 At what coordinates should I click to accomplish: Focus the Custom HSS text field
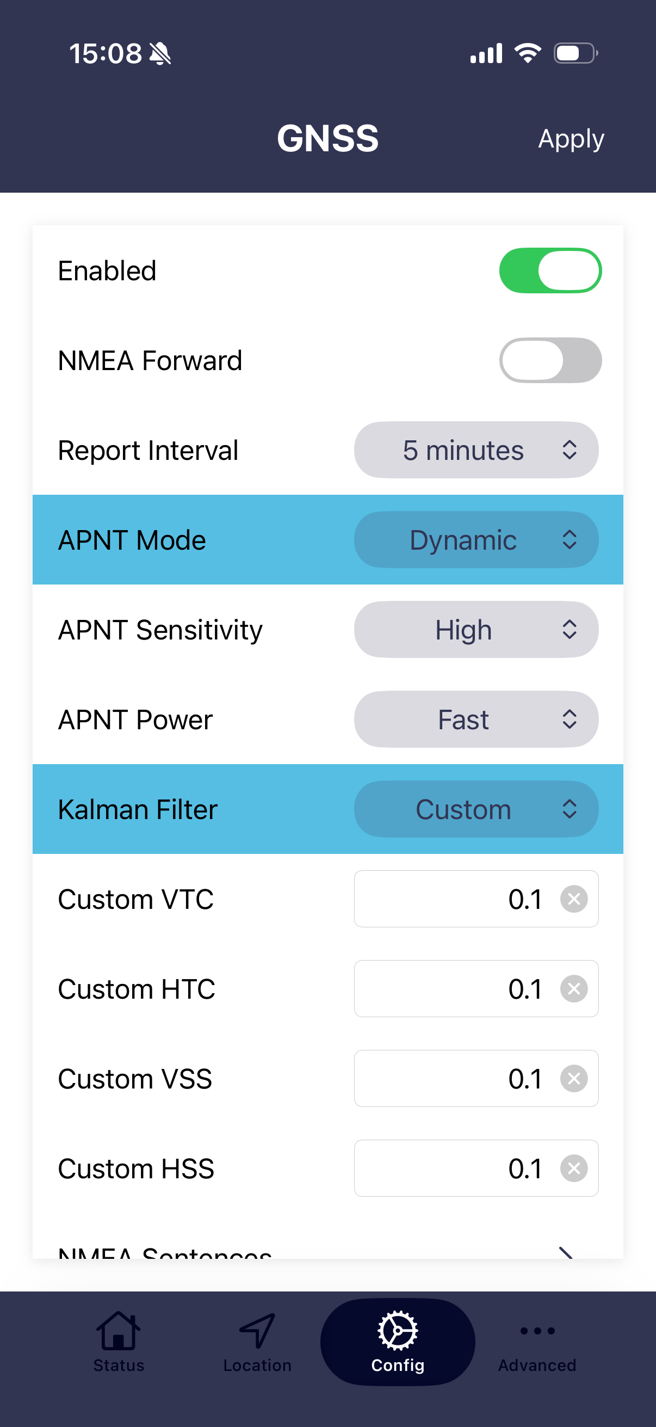454,1168
